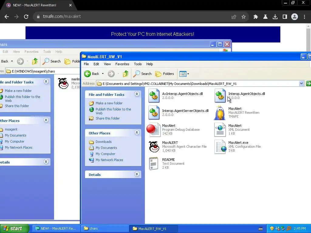
Task: Open the Windows XP start button
Action: [15, 228]
